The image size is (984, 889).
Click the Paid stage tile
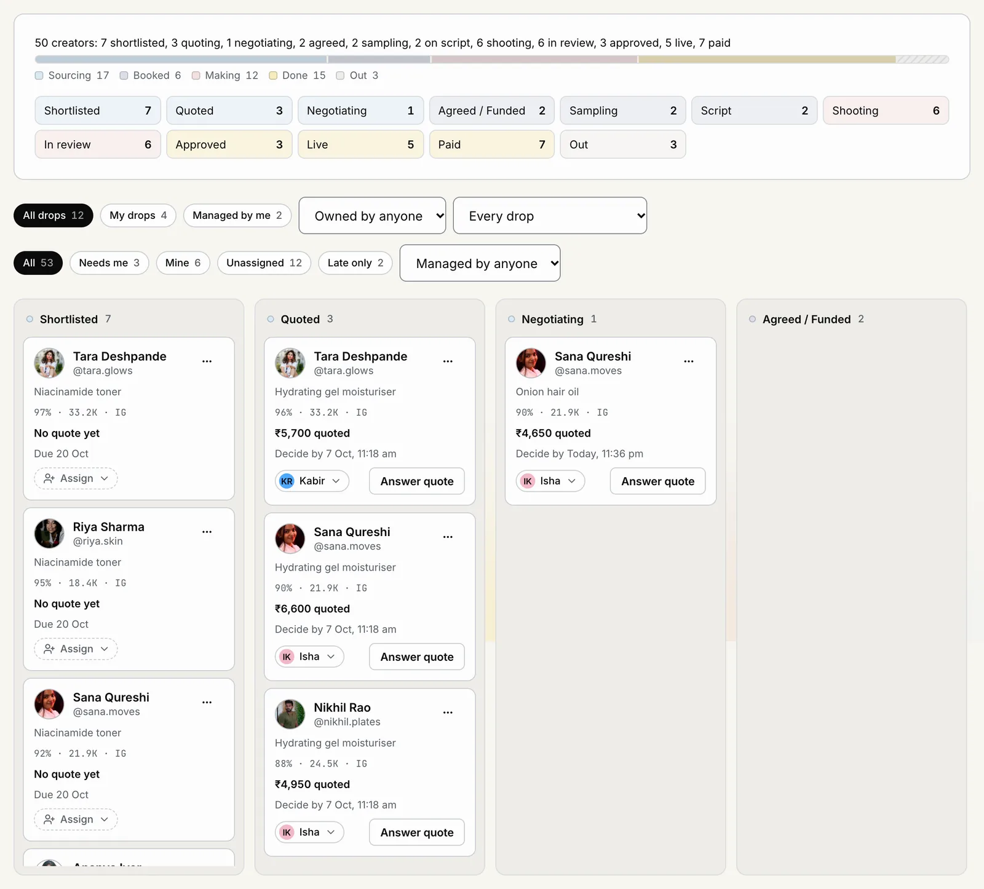[492, 144]
